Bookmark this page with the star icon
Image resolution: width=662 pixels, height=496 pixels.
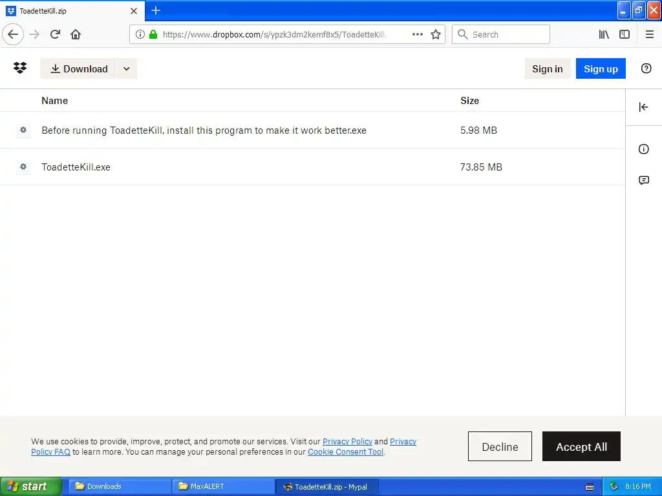(436, 34)
